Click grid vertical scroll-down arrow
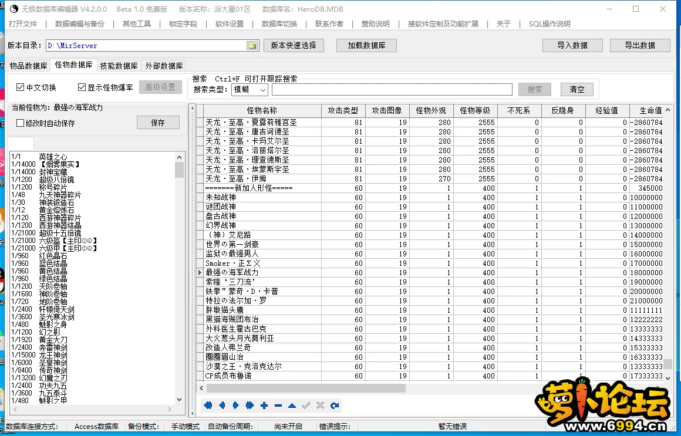This screenshot has height=436, width=681. [668, 378]
